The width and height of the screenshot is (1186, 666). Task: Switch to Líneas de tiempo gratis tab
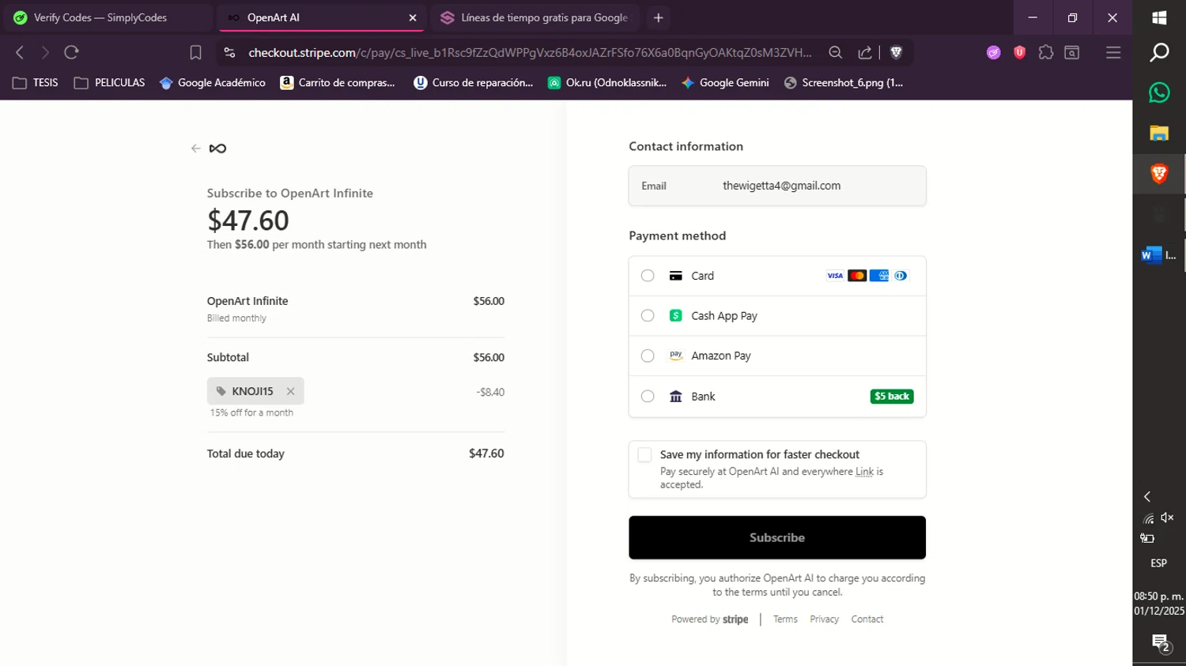point(535,17)
